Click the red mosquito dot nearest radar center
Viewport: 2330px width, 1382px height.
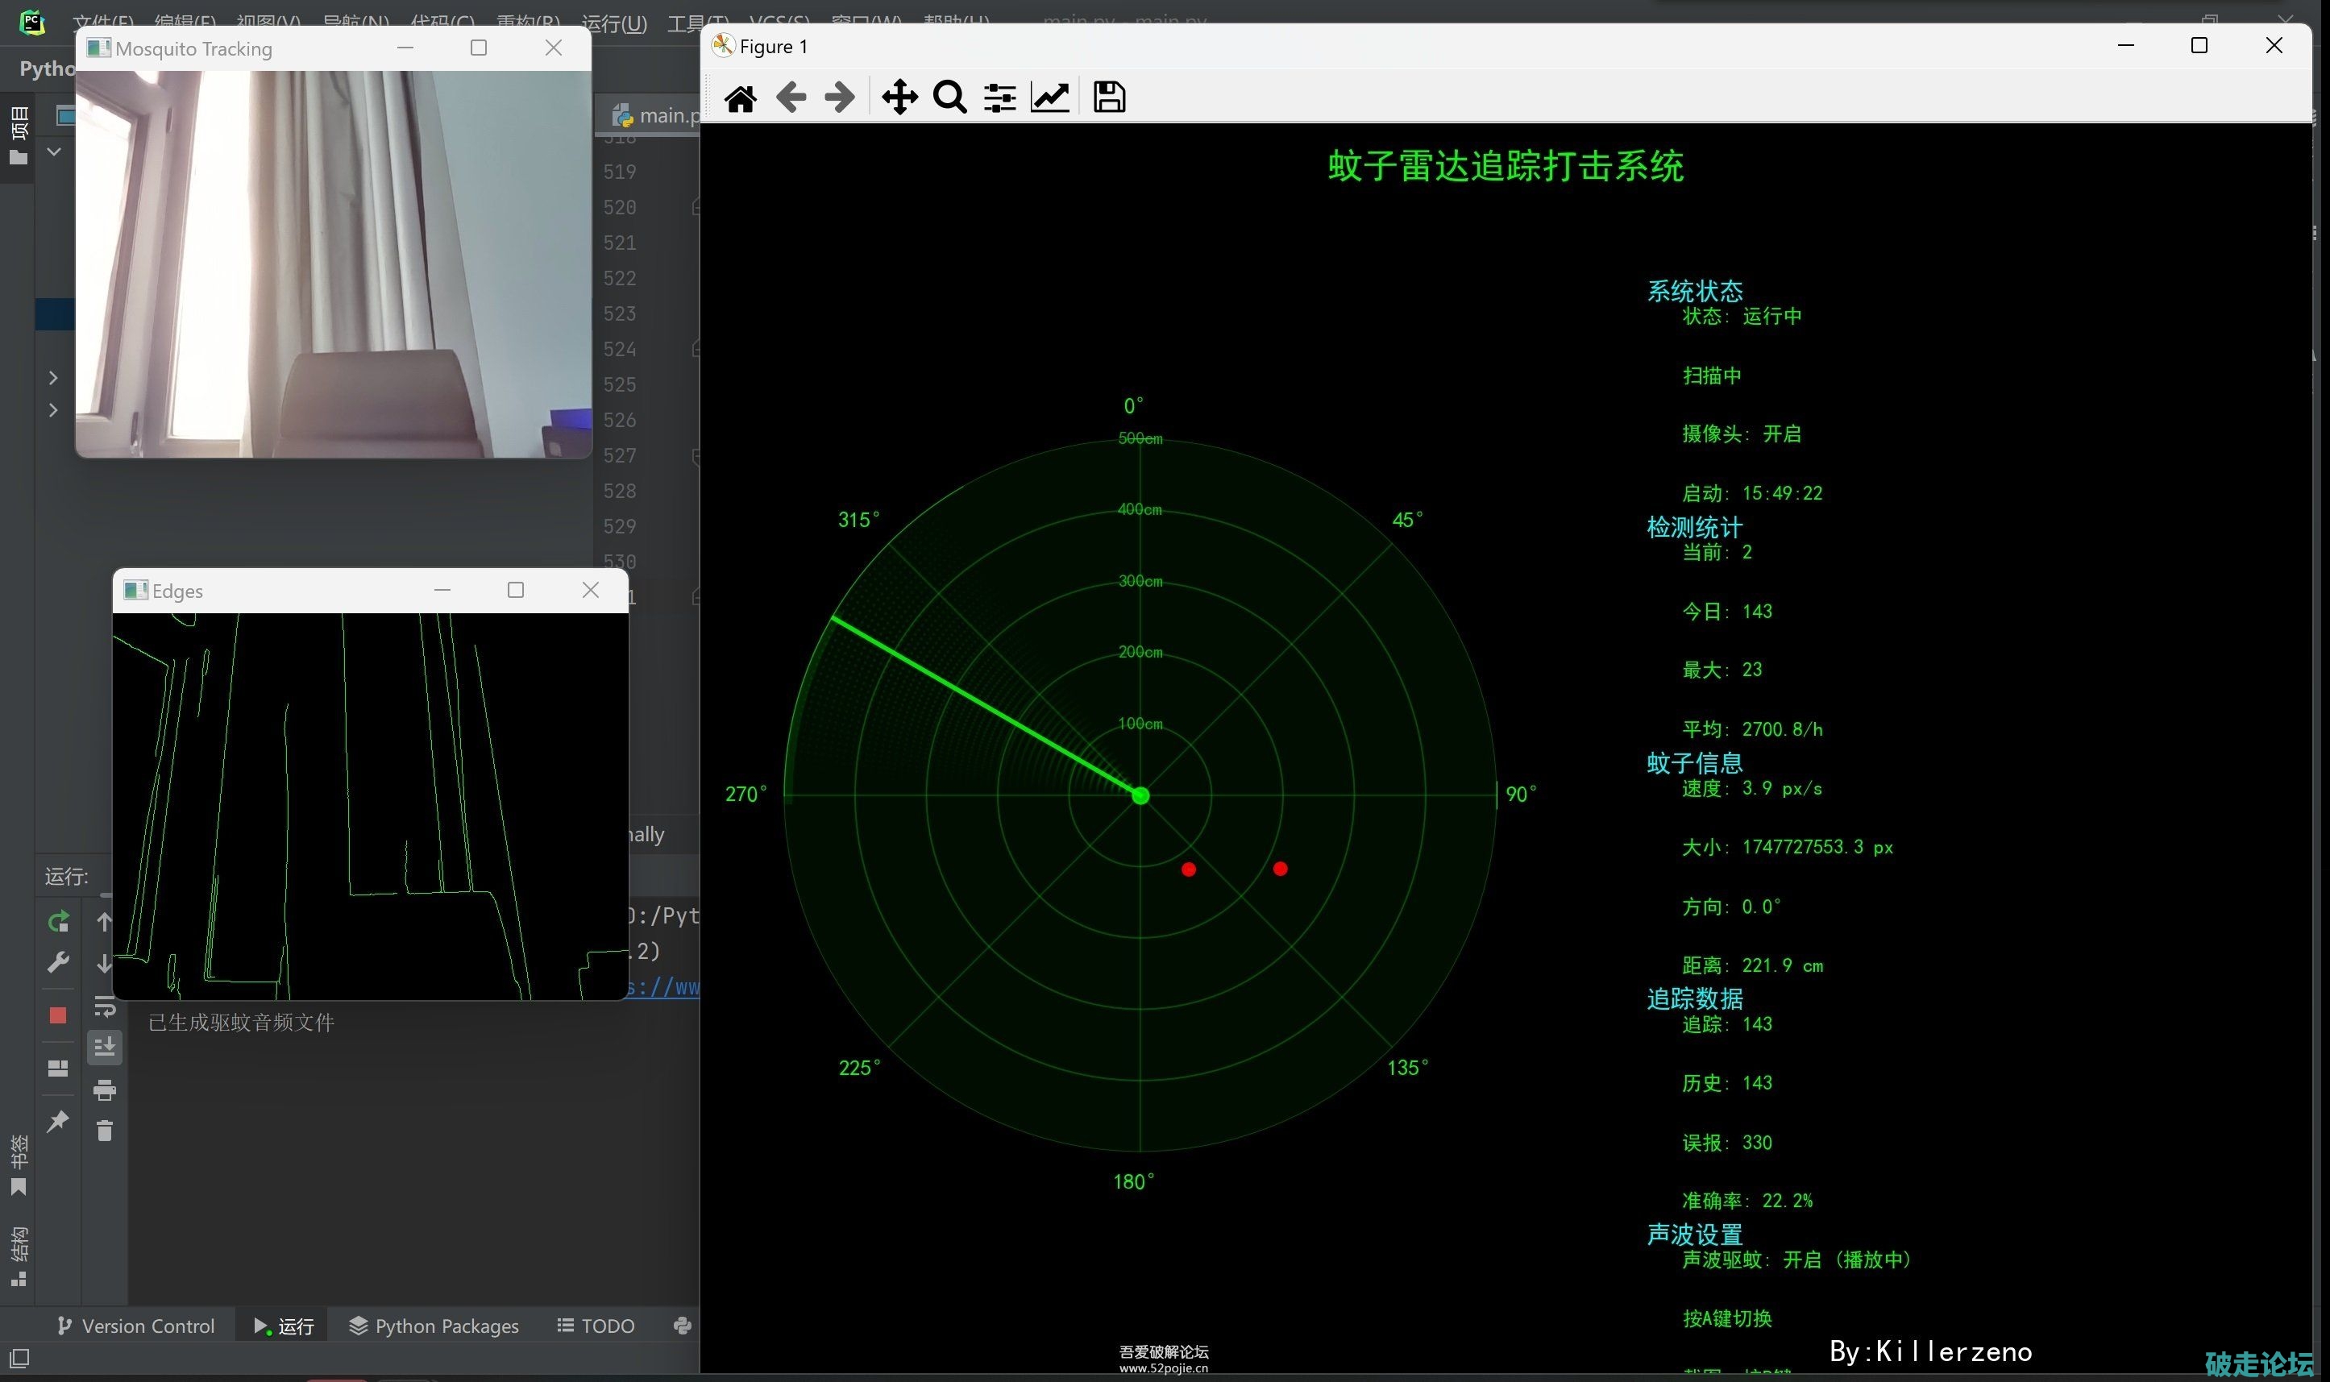tap(1188, 869)
